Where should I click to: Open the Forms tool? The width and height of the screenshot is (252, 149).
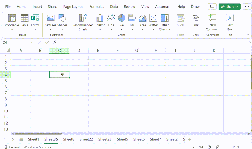click(35, 21)
